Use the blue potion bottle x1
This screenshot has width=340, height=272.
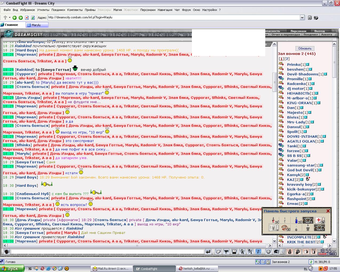click(296, 220)
